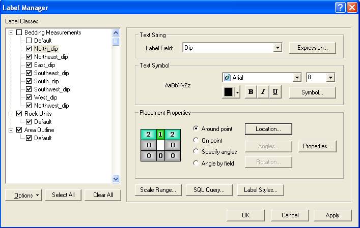Viewport: 360px width, 228px height.
Task: Click the top-center placement priority cell
Action: 161,135
